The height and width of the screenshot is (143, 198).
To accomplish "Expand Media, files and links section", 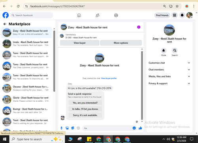I will [x=169, y=76].
